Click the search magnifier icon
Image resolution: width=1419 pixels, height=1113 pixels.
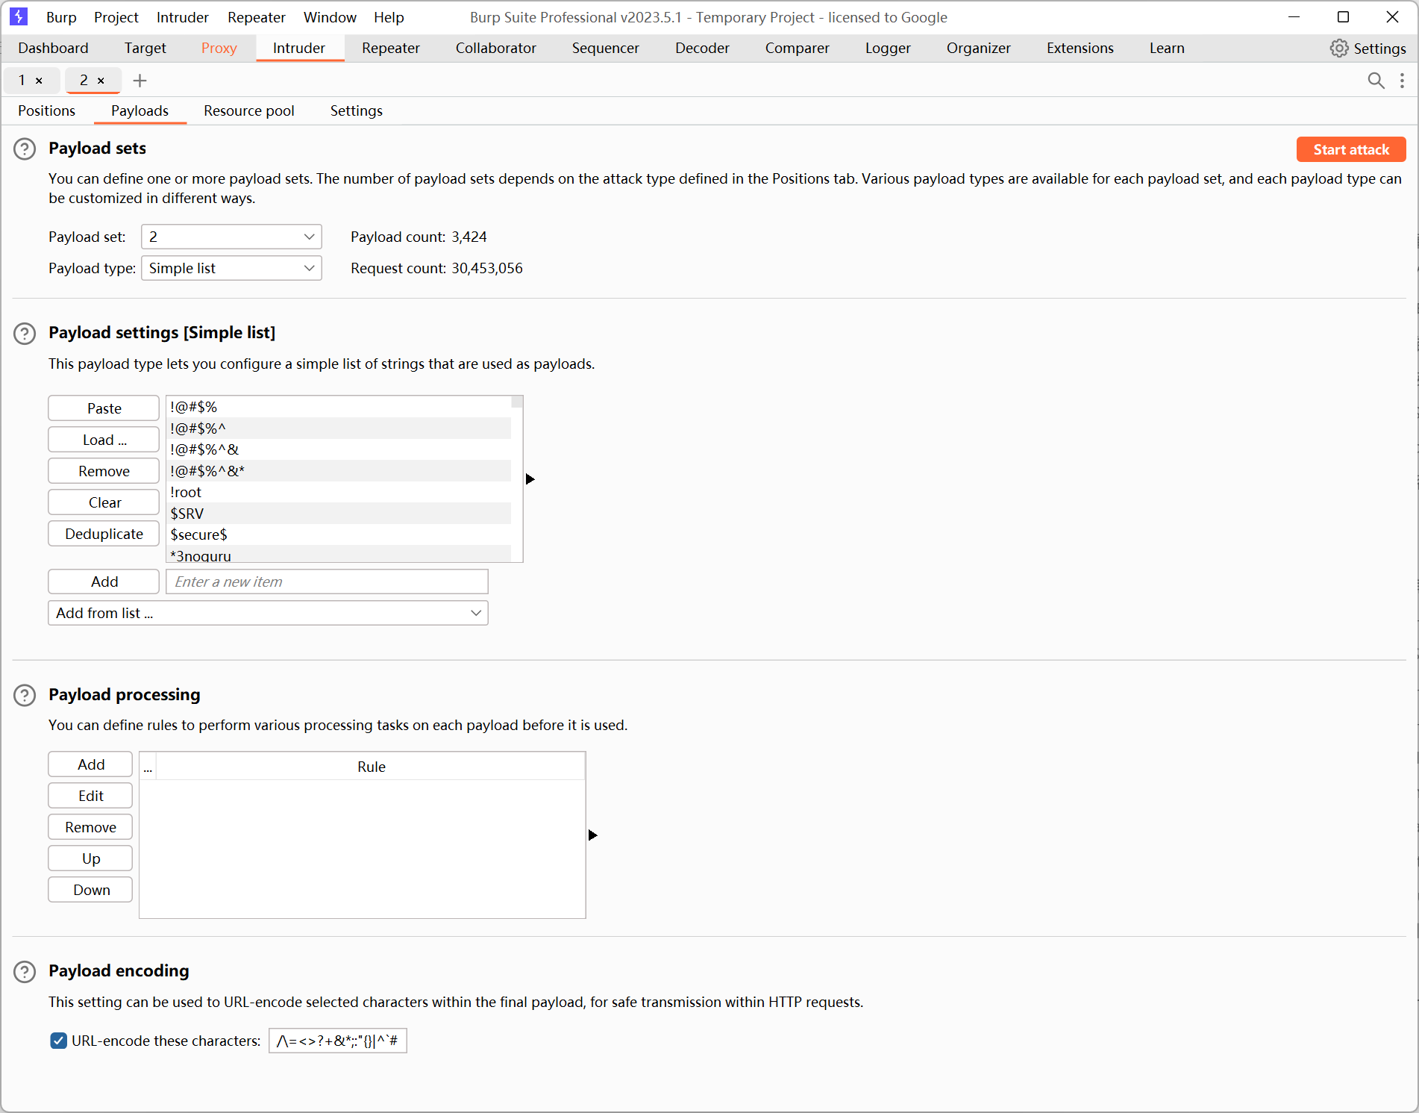pyautogui.click(x=1376, y=81)
